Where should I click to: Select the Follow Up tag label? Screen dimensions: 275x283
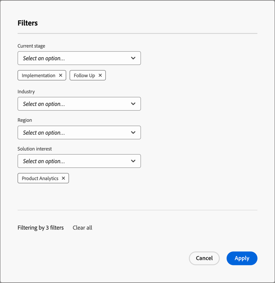84,75
